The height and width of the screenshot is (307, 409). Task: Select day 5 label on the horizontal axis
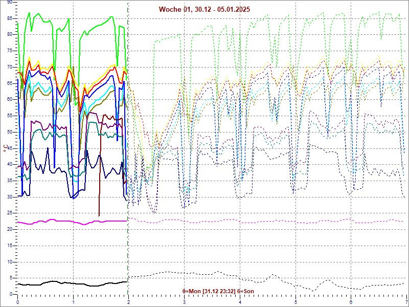point(296,302)
